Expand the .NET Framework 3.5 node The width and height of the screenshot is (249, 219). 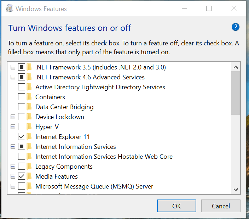13,67
